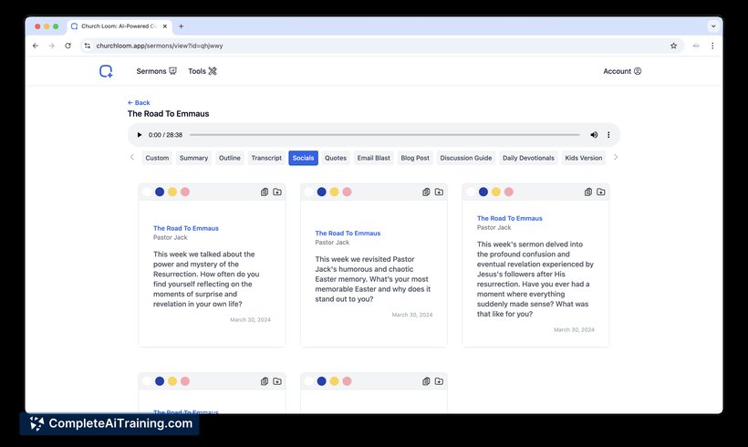Copy the third social post card text
This screenshot has height=447, width=748.
pyautogui.click(x=588, y=192)
